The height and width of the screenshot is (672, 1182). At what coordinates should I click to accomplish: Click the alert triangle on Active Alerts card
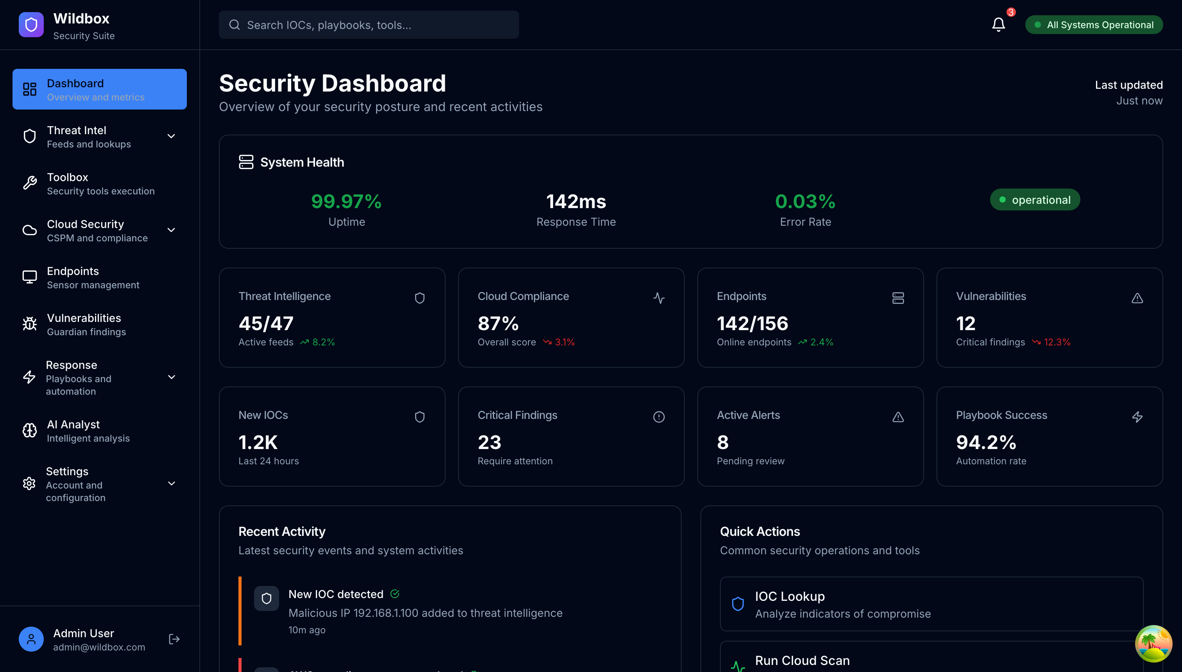[898, 417]
